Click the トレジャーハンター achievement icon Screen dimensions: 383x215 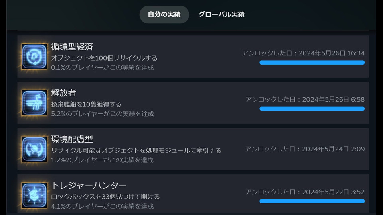[34, 195]
